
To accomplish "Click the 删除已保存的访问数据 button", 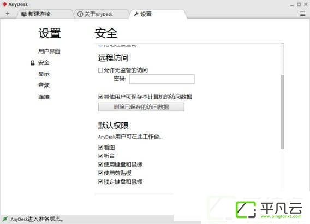I will 141,107.
